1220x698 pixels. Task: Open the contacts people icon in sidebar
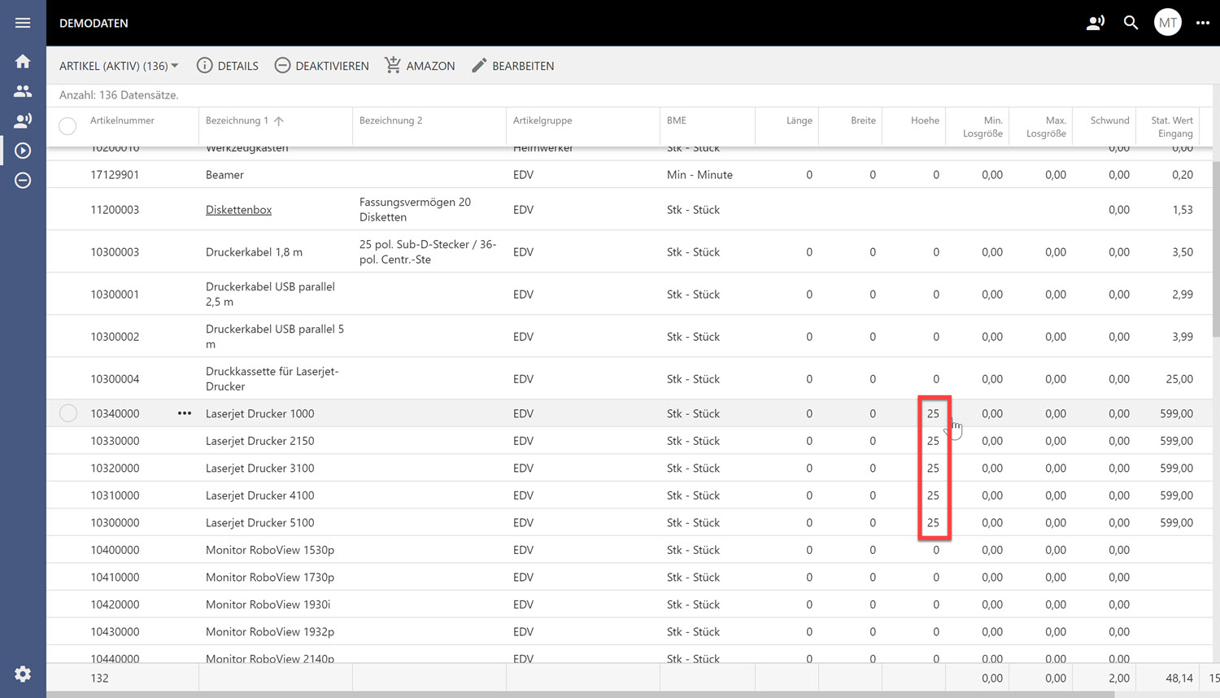23,91
